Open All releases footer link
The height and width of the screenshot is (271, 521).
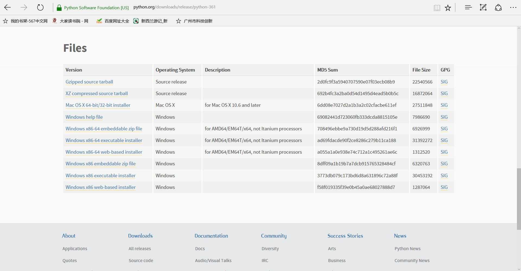tap(140, 249)
